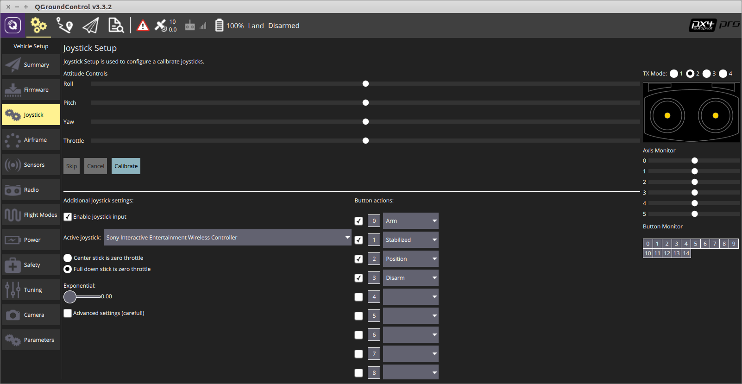
Task: Open the Analyze view document icon
Action: point(115,25)
